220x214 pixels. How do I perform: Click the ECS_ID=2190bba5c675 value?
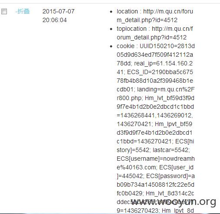point(160,72)
